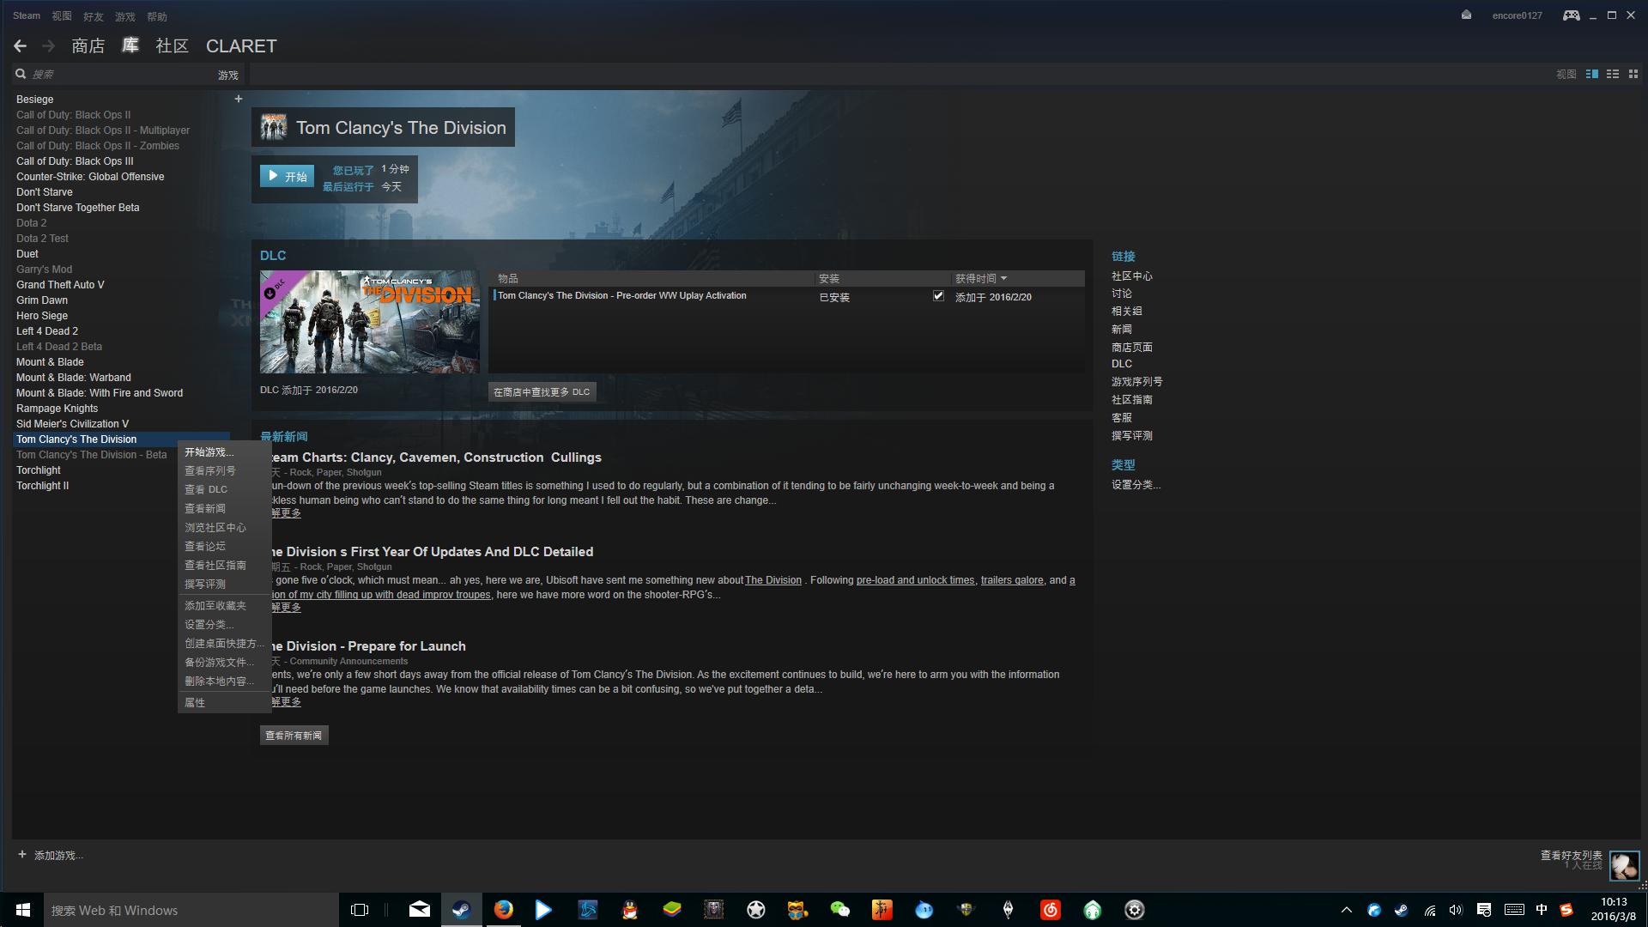
Task: Click 在商店中查找更多 DLC button
Action: [x=542, y=392]
